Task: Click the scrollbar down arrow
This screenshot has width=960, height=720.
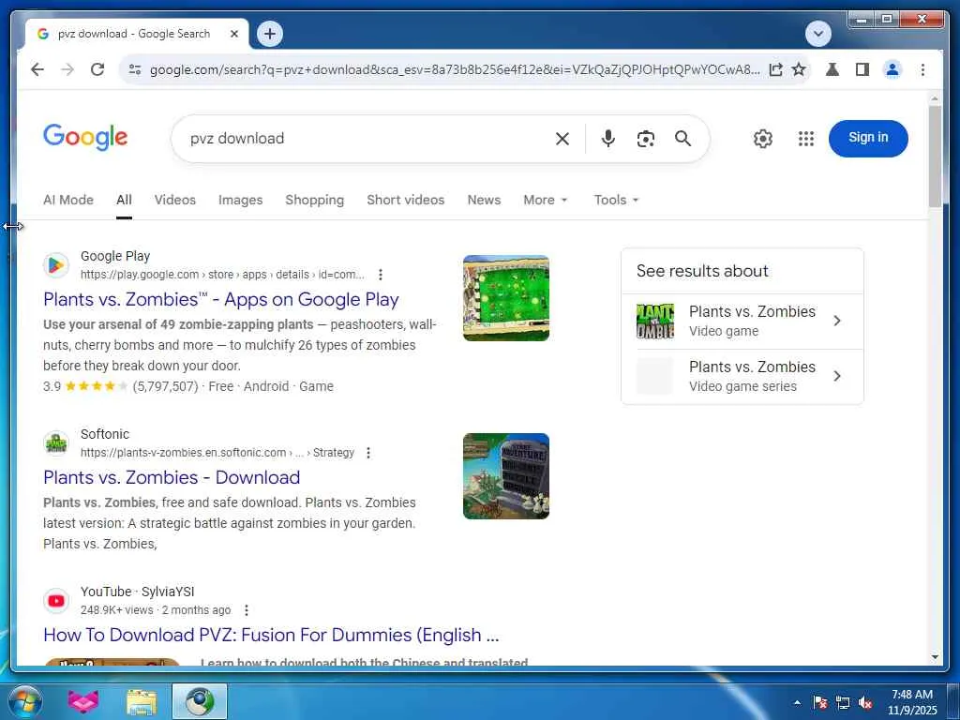Action: (x=935, y=657)
